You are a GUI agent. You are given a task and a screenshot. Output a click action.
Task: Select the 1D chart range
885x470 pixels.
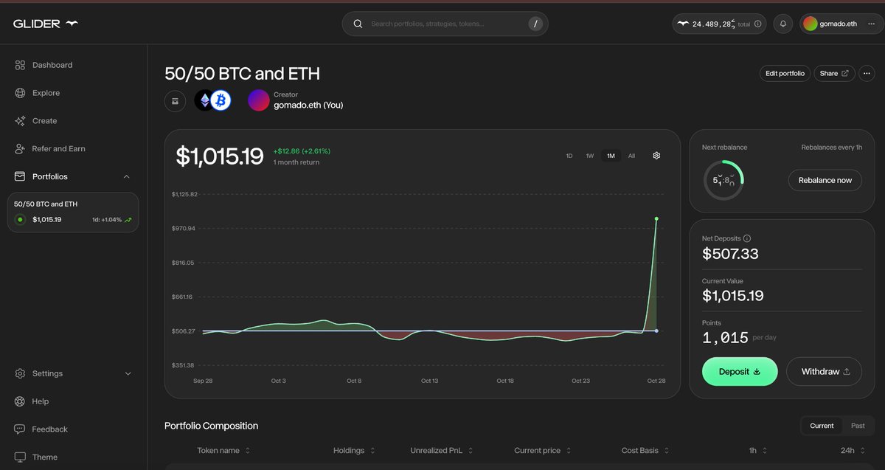tap(569, 156)
